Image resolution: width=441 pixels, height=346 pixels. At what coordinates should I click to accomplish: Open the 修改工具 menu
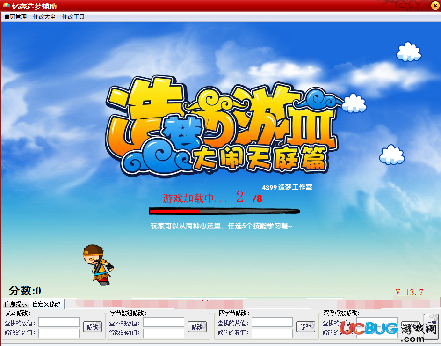pyautogui.click(x=73, y=16)
